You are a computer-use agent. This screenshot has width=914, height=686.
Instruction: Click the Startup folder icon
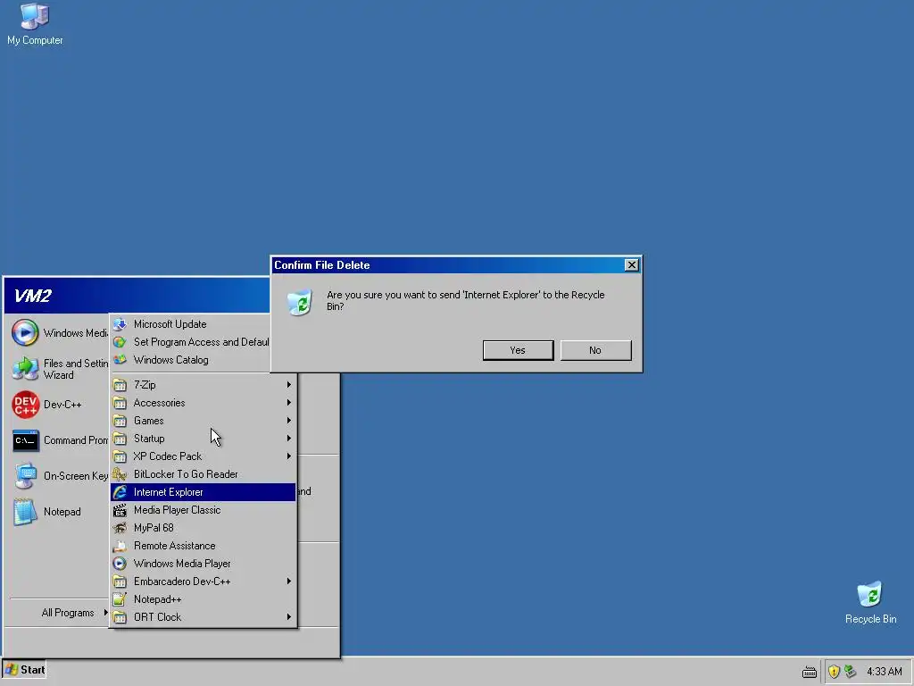[x=120, y=439]
